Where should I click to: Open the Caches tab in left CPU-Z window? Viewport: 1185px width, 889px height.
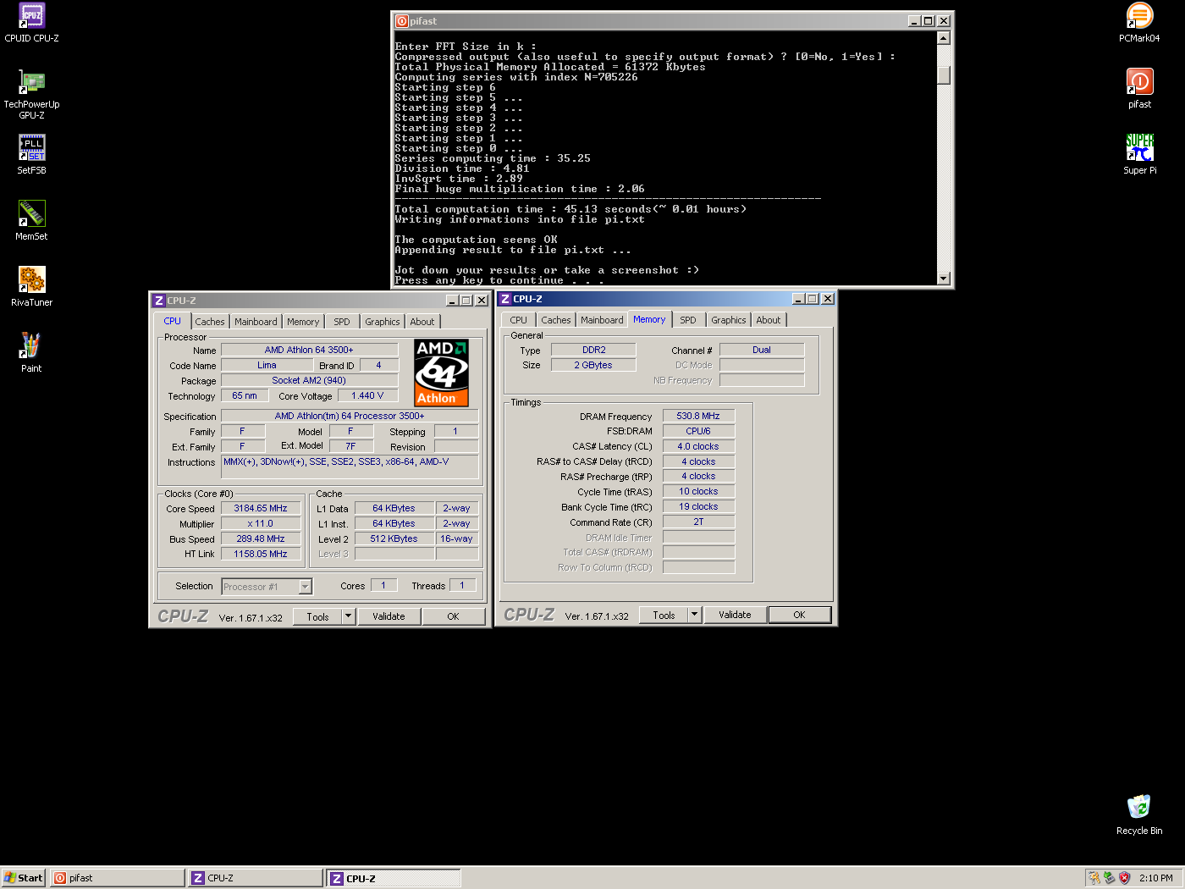[210, 322]
